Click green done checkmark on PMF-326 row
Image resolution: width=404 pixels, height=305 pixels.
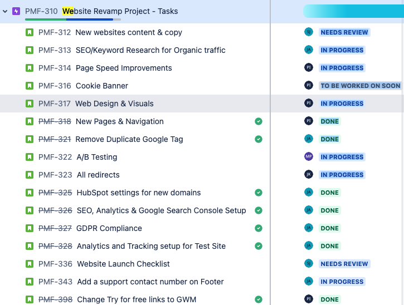259,210
